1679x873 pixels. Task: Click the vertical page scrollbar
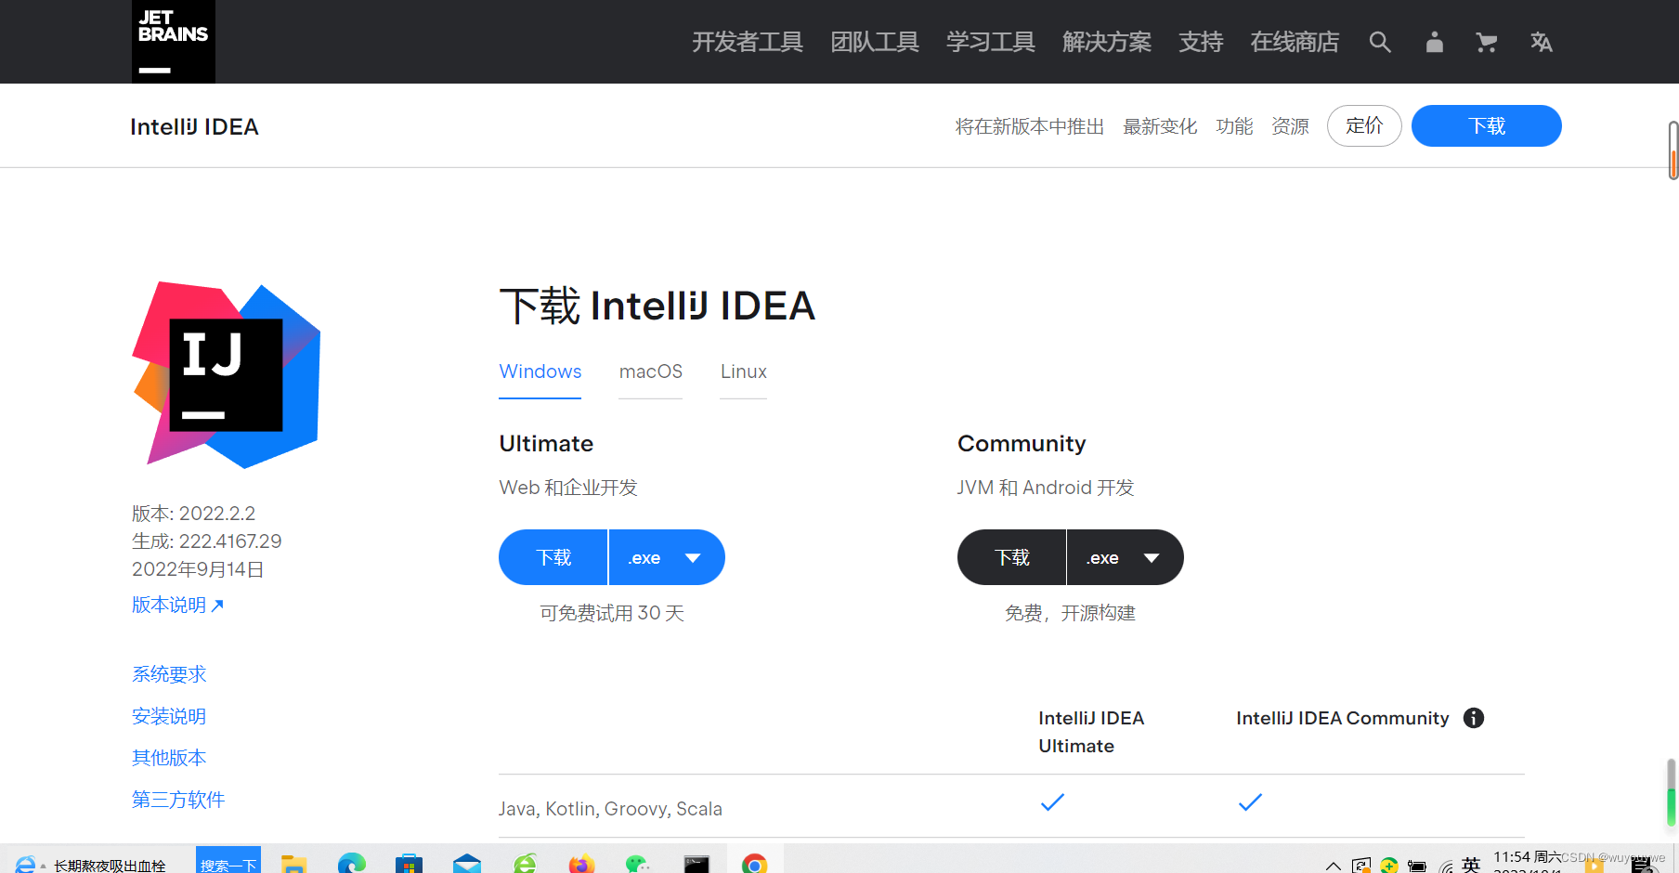(x=1672, y=149)
